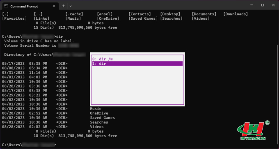Click the [Saved Games] entry in wide listing
279x149 pixels.
[143, 18]
